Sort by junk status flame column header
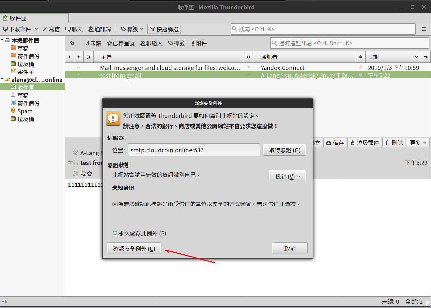 pos(361,57)
